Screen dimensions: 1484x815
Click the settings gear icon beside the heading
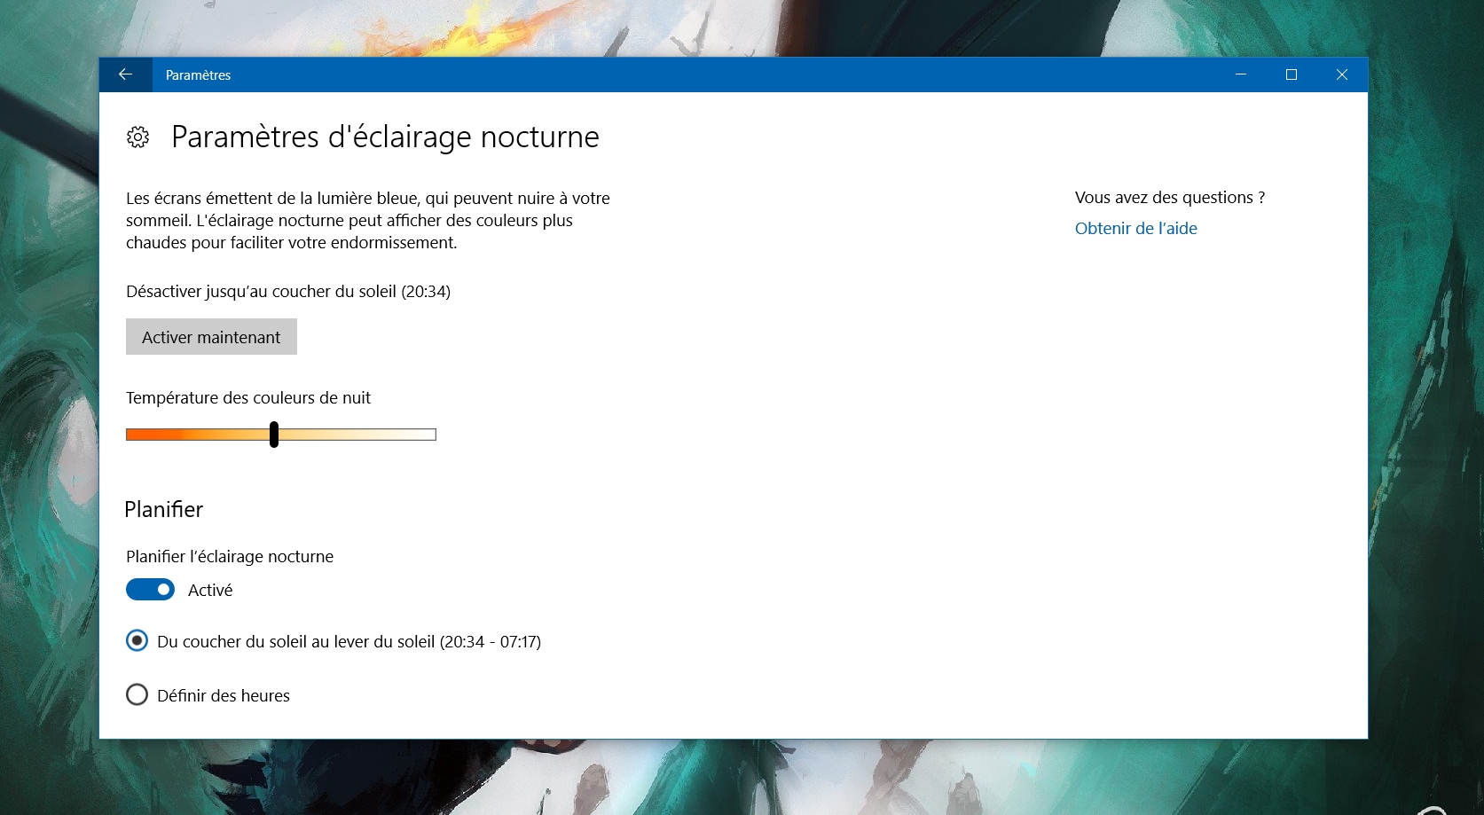click(x=137, y=137)
